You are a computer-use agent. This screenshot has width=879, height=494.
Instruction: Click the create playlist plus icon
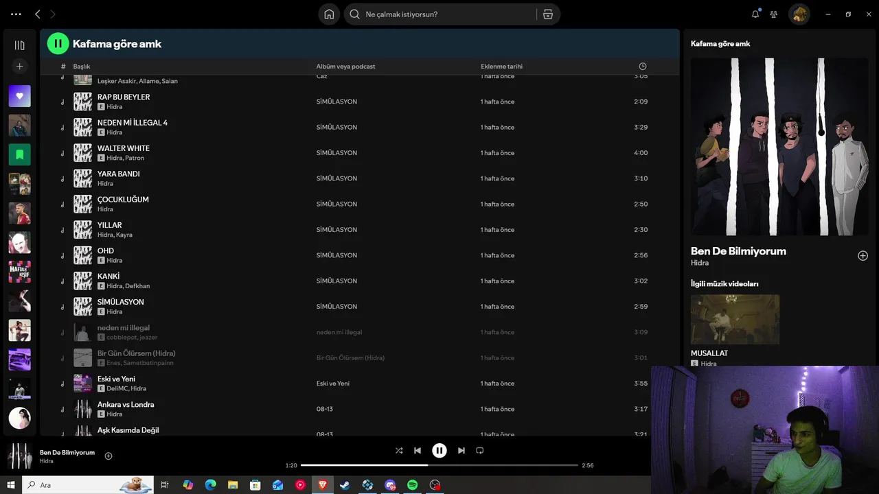[x=19, y=67]
